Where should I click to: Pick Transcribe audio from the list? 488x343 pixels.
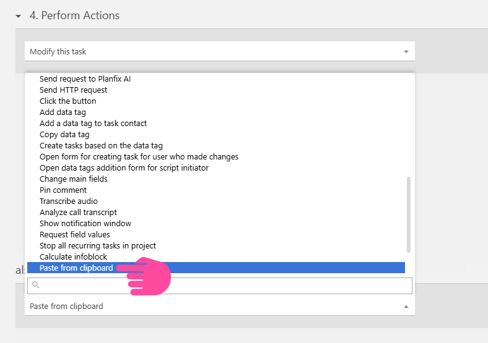(68, 201)
